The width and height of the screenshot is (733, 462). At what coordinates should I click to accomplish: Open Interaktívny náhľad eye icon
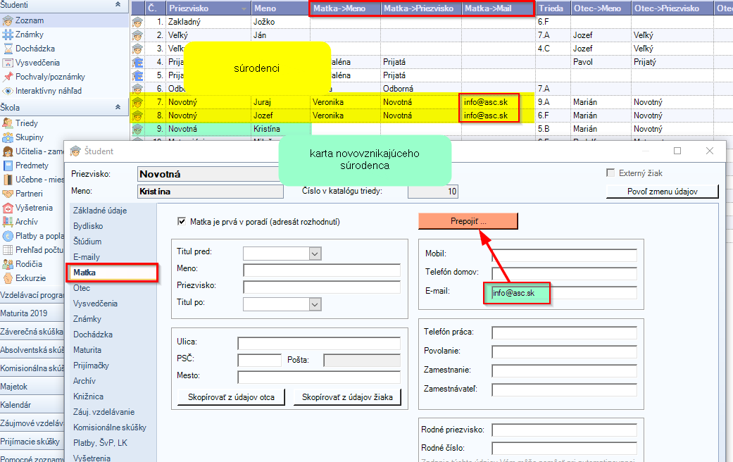(8, 91)
